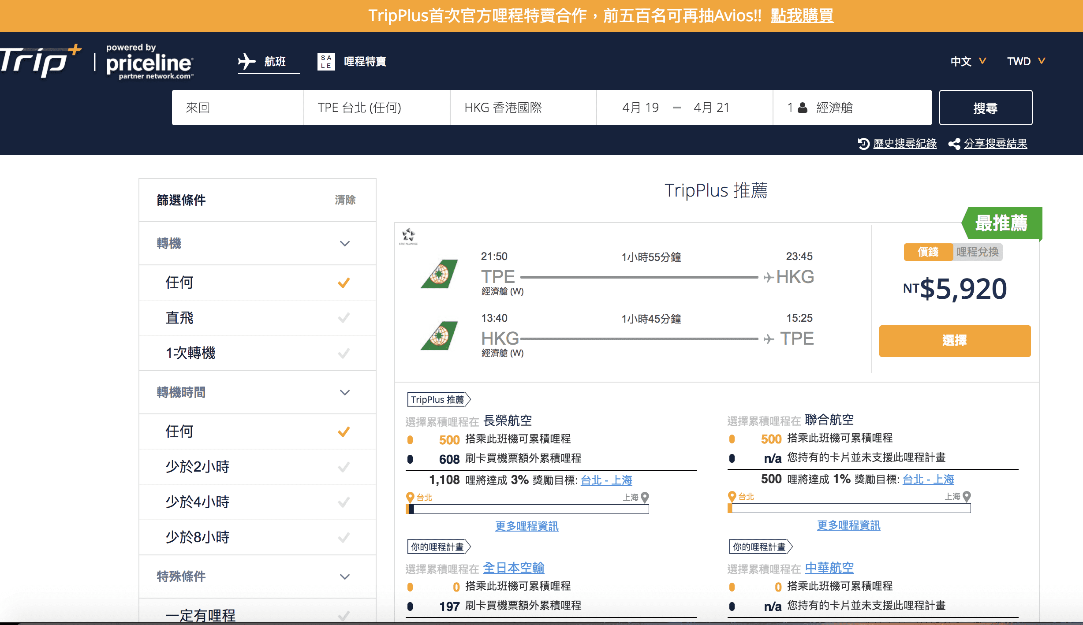Select 任何 under 轉機 filter
This screenshot has width=1083, height=625.
coord(258,283)
